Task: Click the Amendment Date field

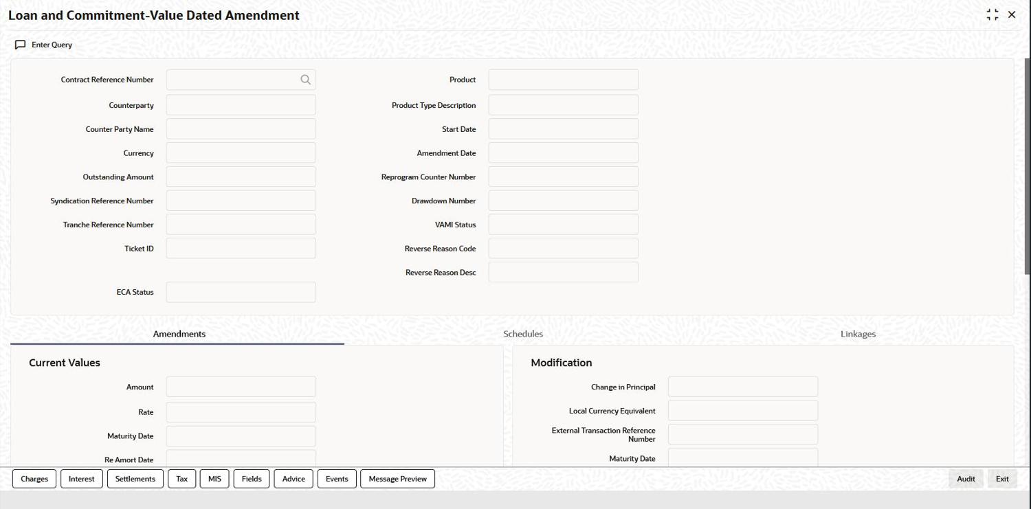Action: [563, 153]
